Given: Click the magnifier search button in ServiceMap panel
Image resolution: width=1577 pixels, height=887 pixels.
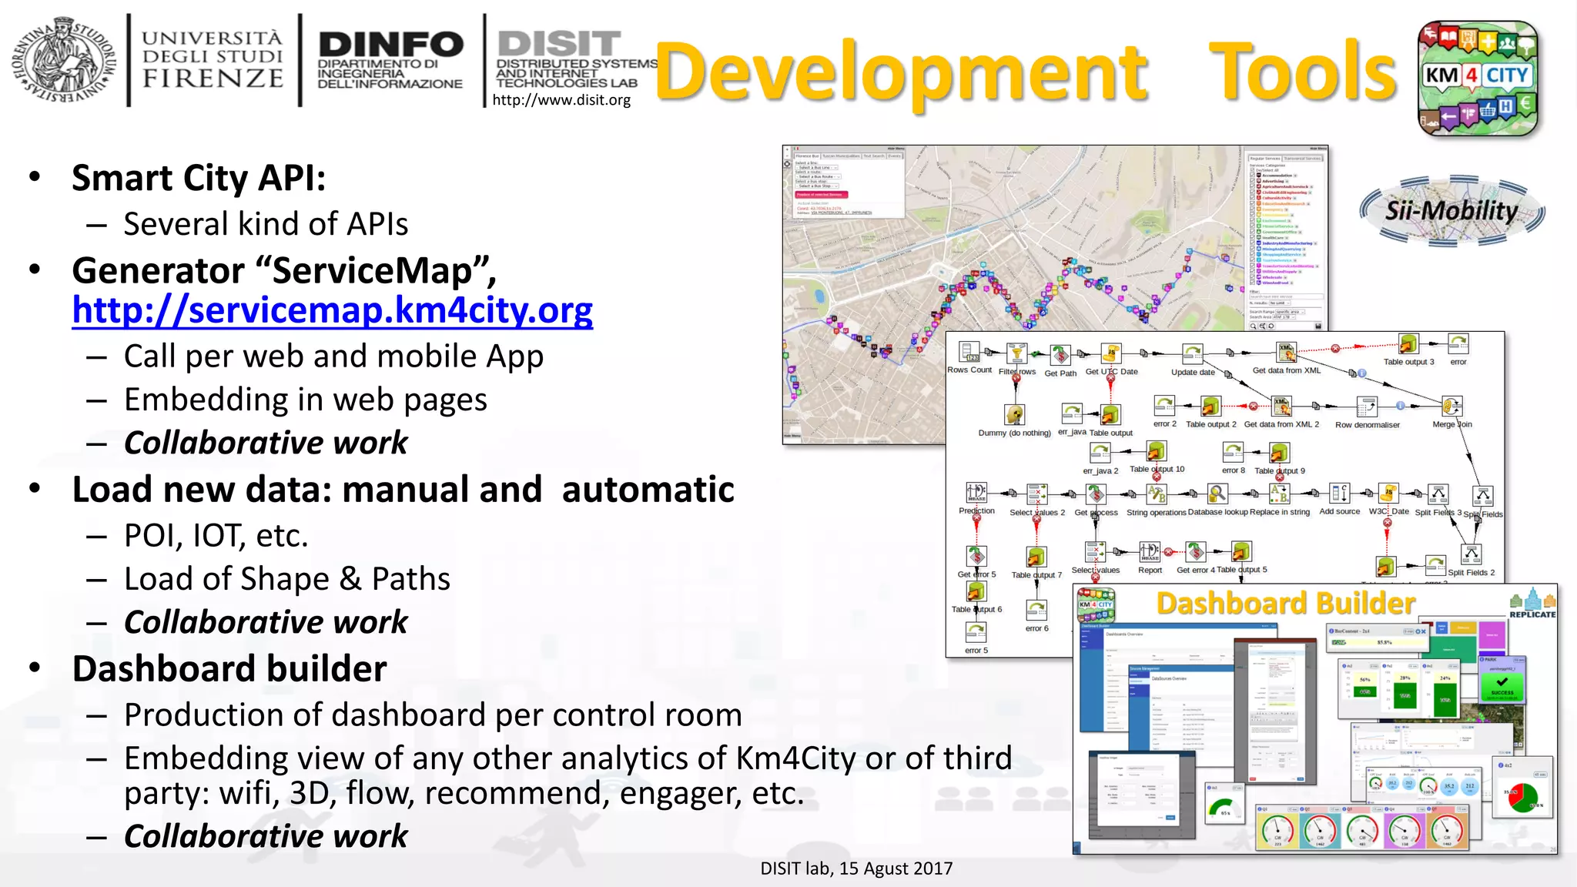Looking at the screenshot, I should click(x=1253, y=326).
